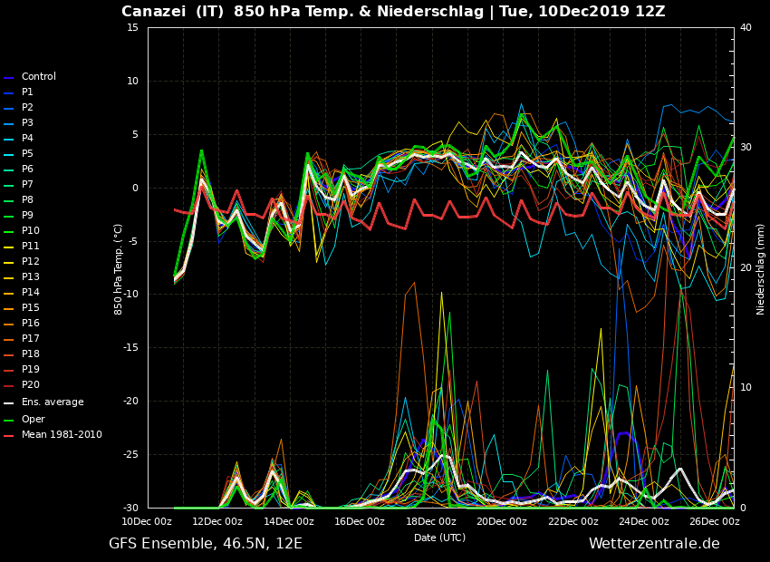
Task: Click the white line marker beside 'Ens. average'
Action: coord(9,402)
